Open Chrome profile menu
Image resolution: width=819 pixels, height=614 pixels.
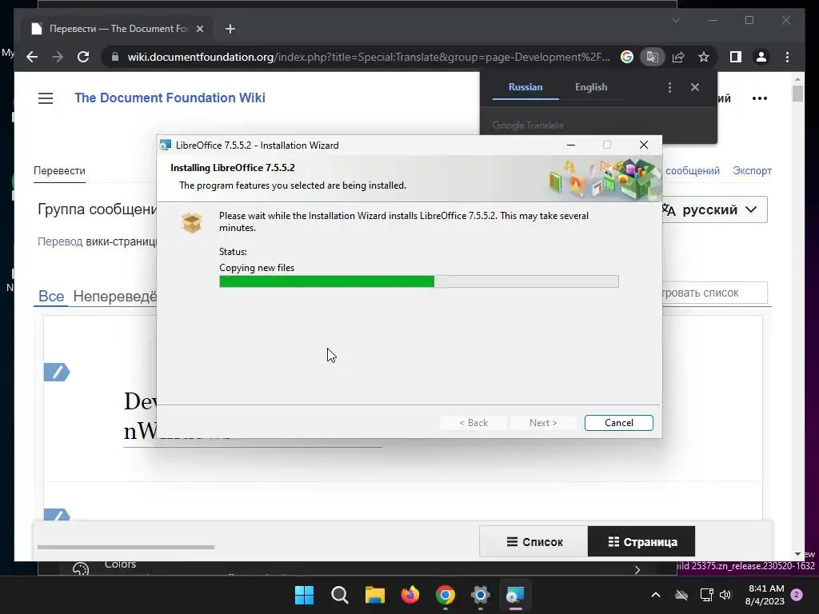point(761,57)
